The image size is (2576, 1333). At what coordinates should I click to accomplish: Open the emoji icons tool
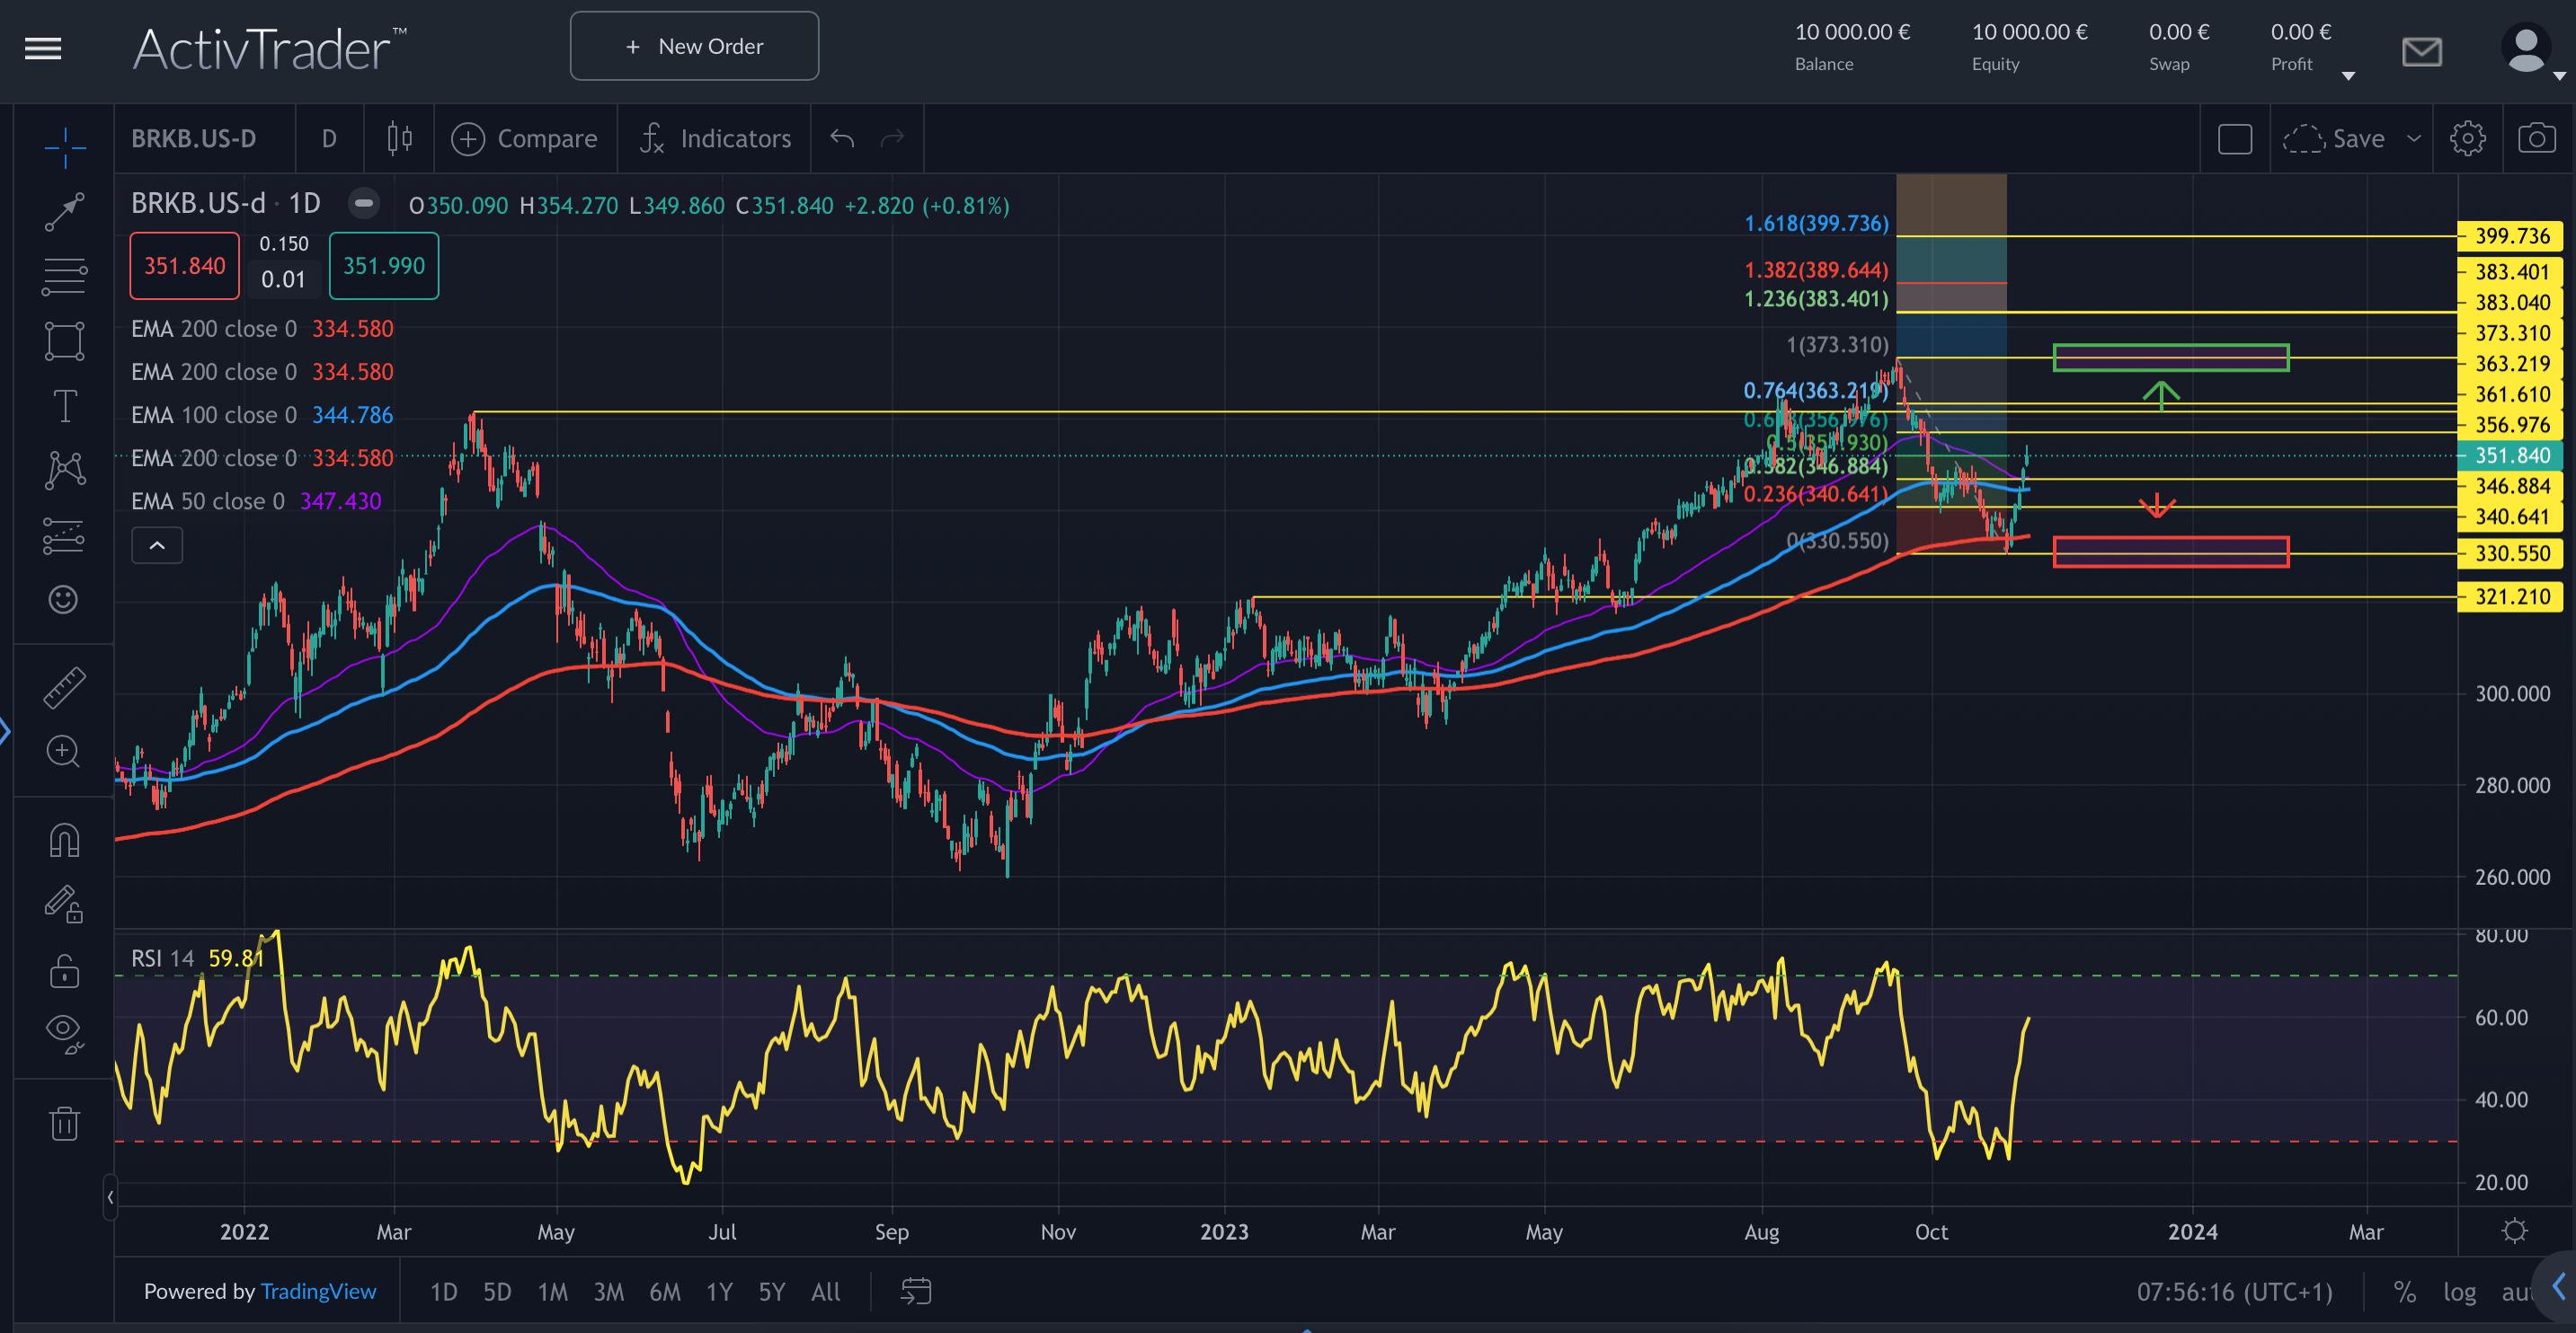tap(64, 599)
